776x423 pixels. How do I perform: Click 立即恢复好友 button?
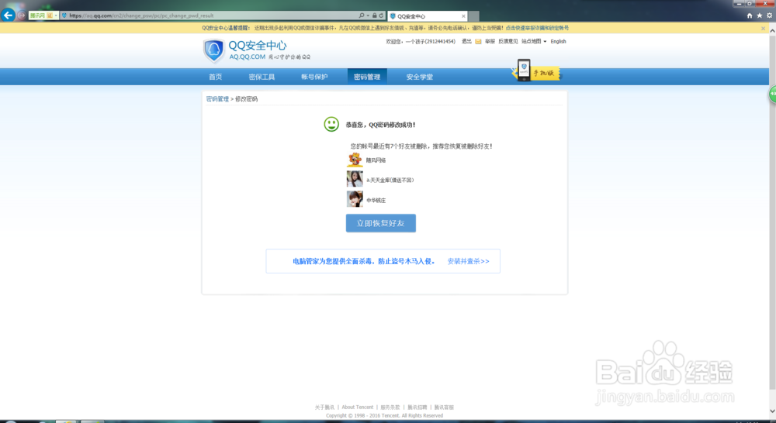(380, 223)
